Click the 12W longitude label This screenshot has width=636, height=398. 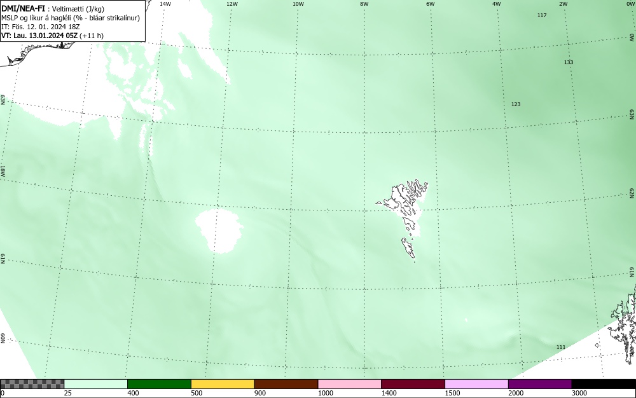232,4
